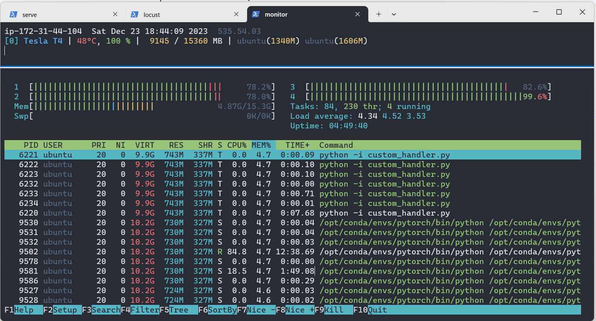Expand the new tab profile dropdown
The width and height of the screenshot is (596, 321).
394,14
